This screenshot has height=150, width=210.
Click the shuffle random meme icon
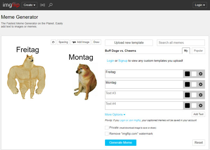click(42, 5)
